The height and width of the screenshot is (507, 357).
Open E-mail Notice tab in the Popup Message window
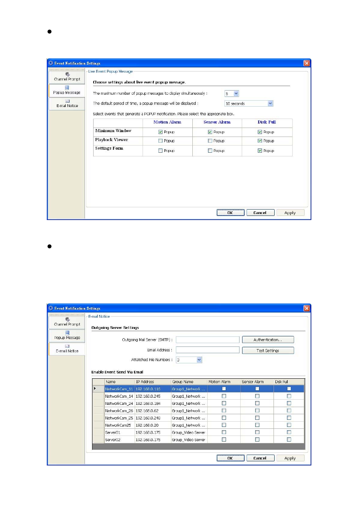(x=67, y=104)
